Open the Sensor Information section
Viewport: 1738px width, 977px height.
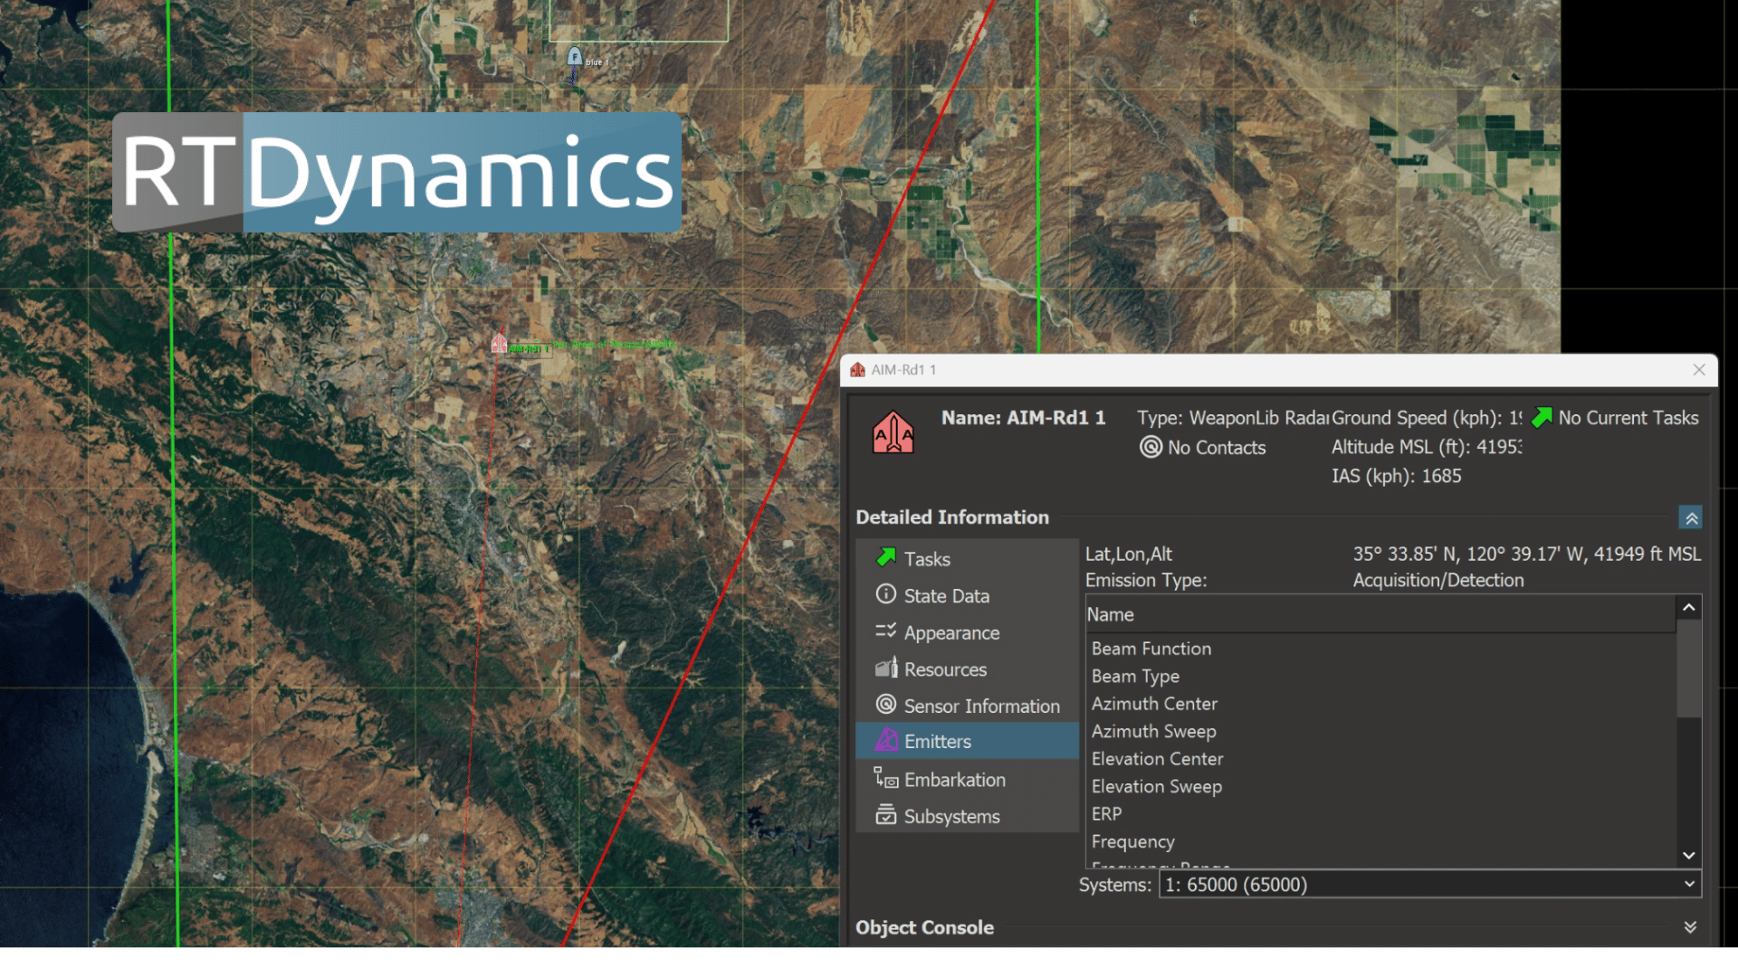pyautogui.click(x=967, y=706)
